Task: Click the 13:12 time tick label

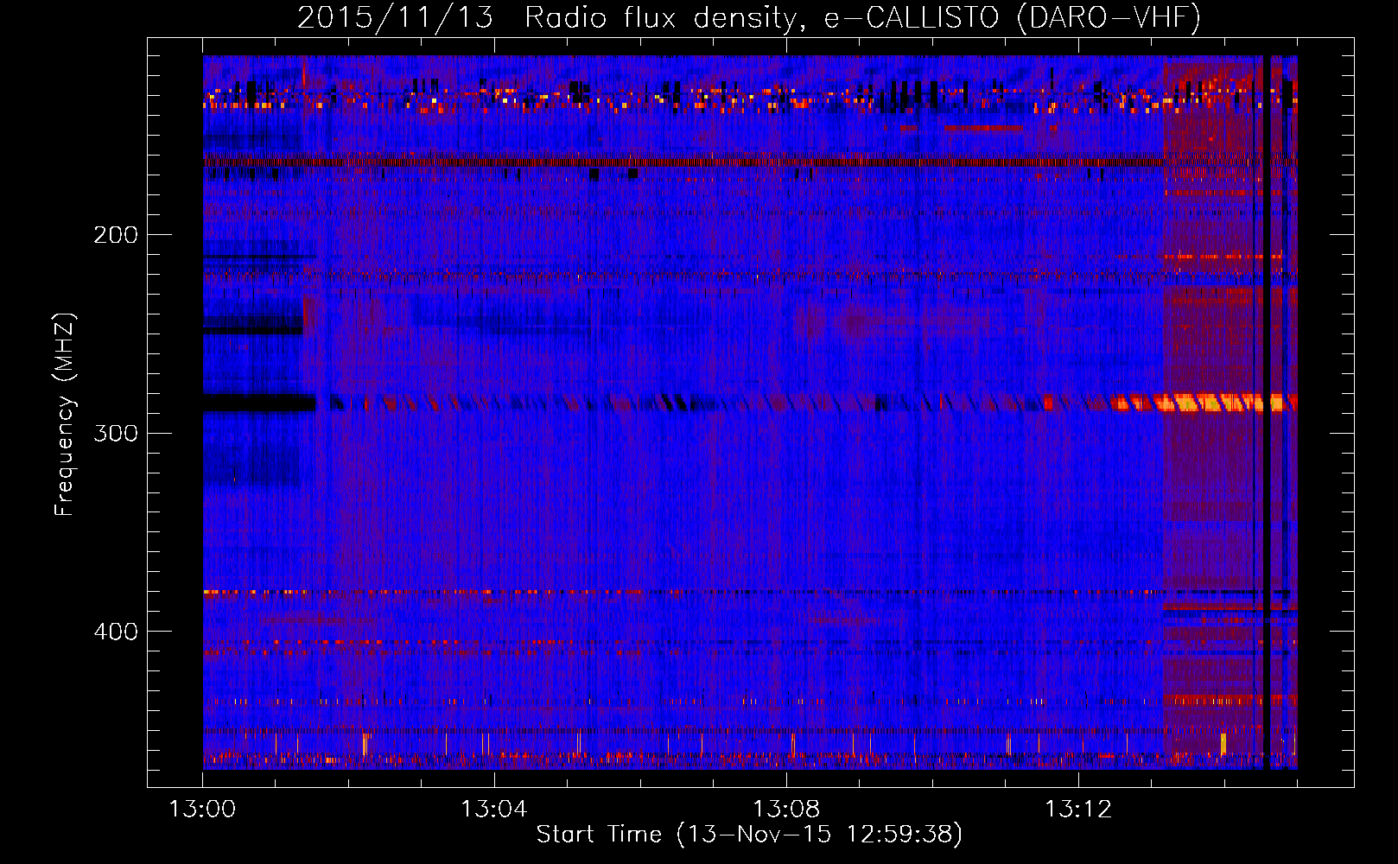Action: pyautogui.click(x=1078, y=810)
